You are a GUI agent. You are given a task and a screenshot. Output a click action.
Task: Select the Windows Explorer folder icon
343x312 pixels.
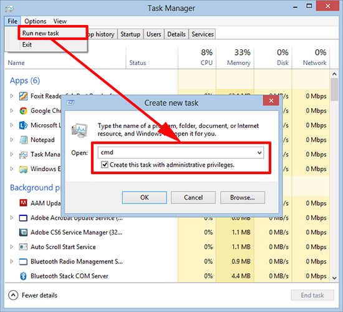(x=23, y=169)
